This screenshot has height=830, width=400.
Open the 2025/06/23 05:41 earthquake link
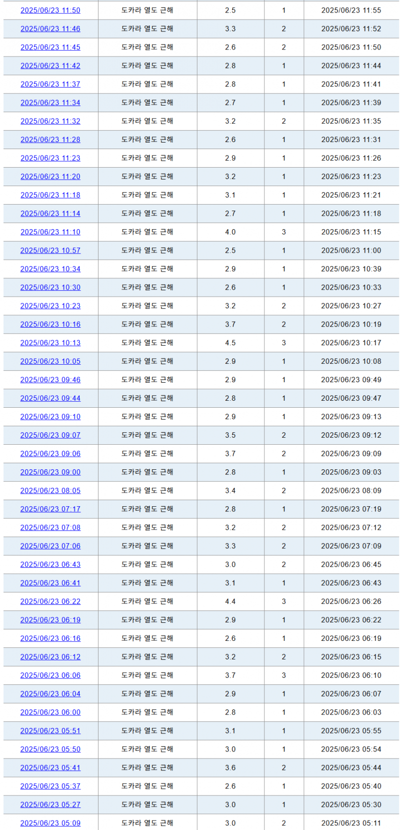(50, 769)
